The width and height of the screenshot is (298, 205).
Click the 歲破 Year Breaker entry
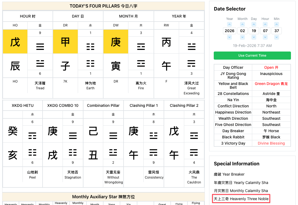tap(229, 174)
